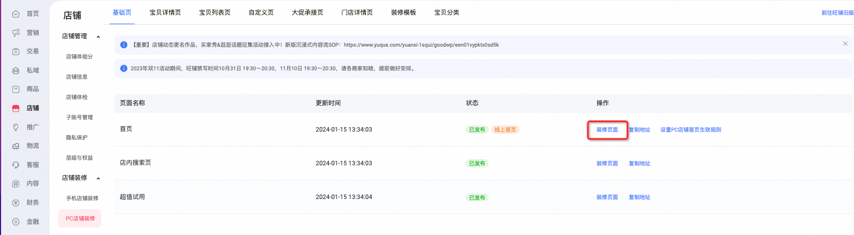
Task: Select the 私域 user icon
Action: pyautogui.click(x=16, y=70)
